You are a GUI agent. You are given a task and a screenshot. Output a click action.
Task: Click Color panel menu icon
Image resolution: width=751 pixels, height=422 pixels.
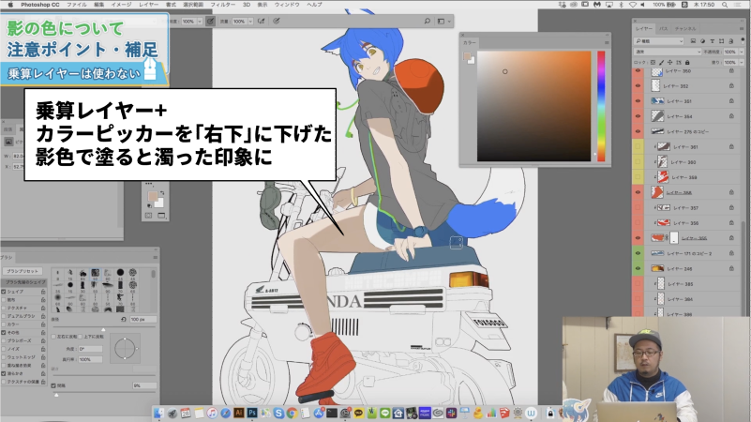(x=607, y=42)
